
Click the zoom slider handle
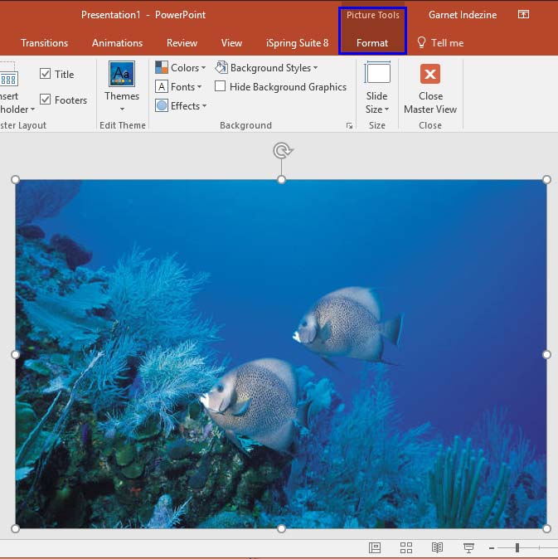517,547
